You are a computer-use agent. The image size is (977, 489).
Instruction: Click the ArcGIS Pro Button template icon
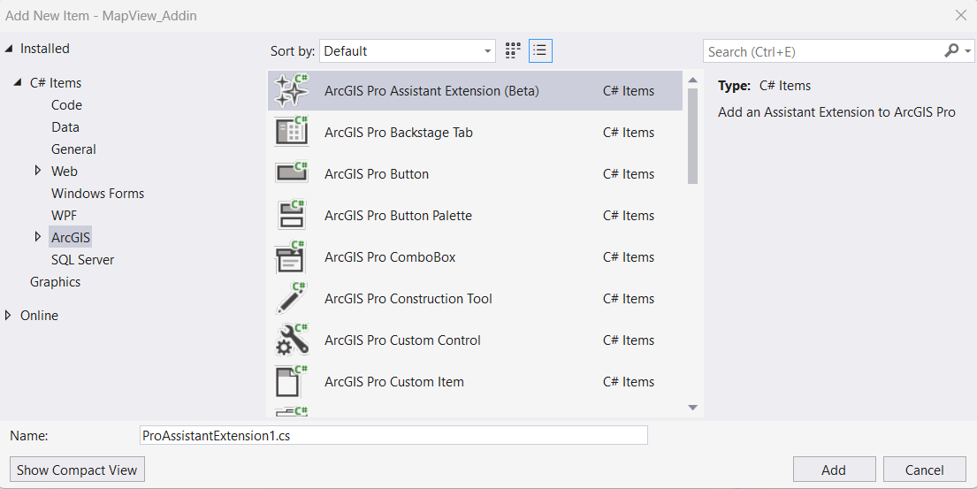coord(292,173)
